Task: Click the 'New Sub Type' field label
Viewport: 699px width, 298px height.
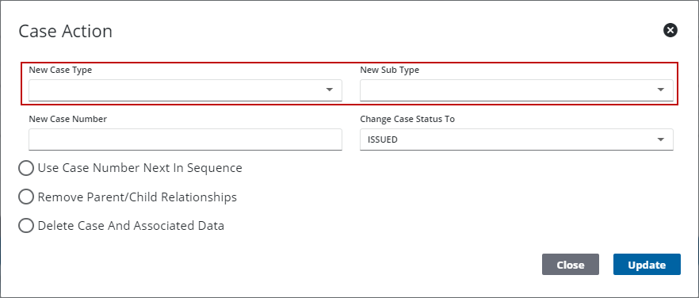Action: 390,70
